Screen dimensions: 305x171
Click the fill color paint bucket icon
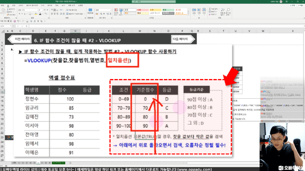coord(35,14)
